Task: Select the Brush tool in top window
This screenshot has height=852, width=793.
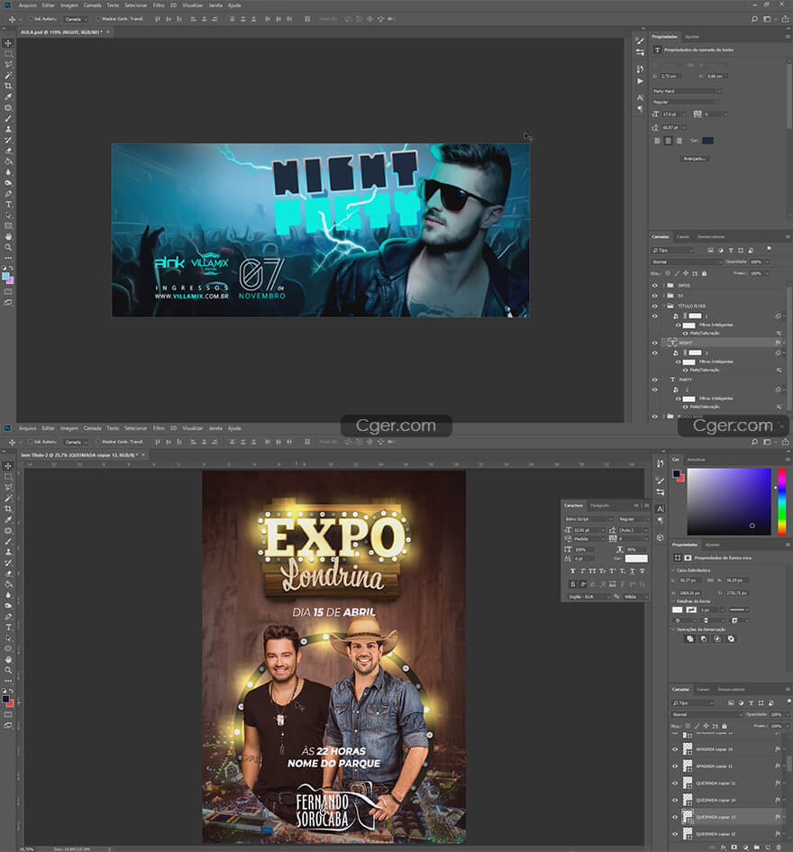Action: [8, 118]
